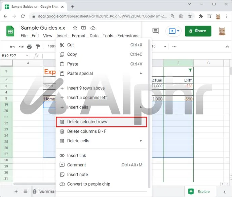
Task: Click the browser Back arrow
Action: 5,16
